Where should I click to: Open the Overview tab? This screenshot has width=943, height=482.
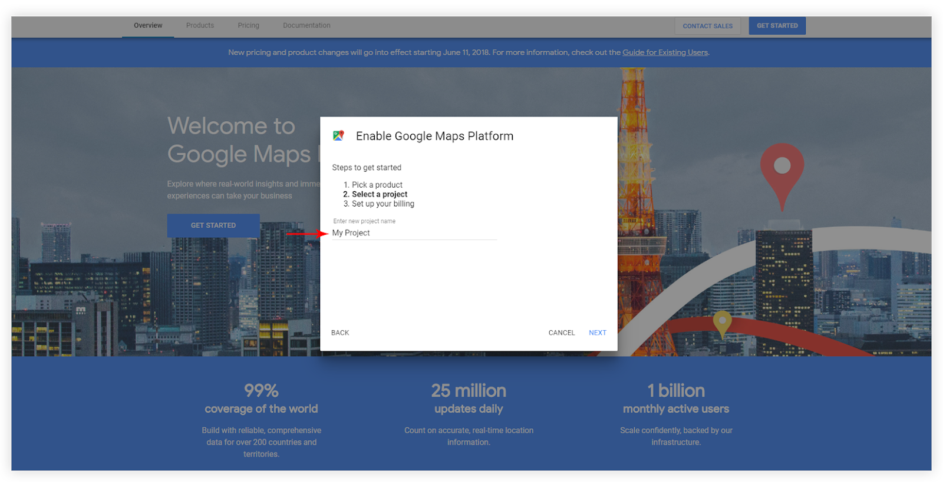coord(148,25)
